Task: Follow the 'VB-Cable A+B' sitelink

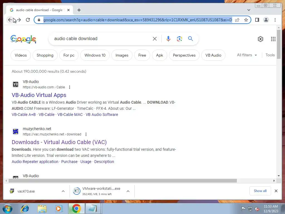Action: pos(24,115)
